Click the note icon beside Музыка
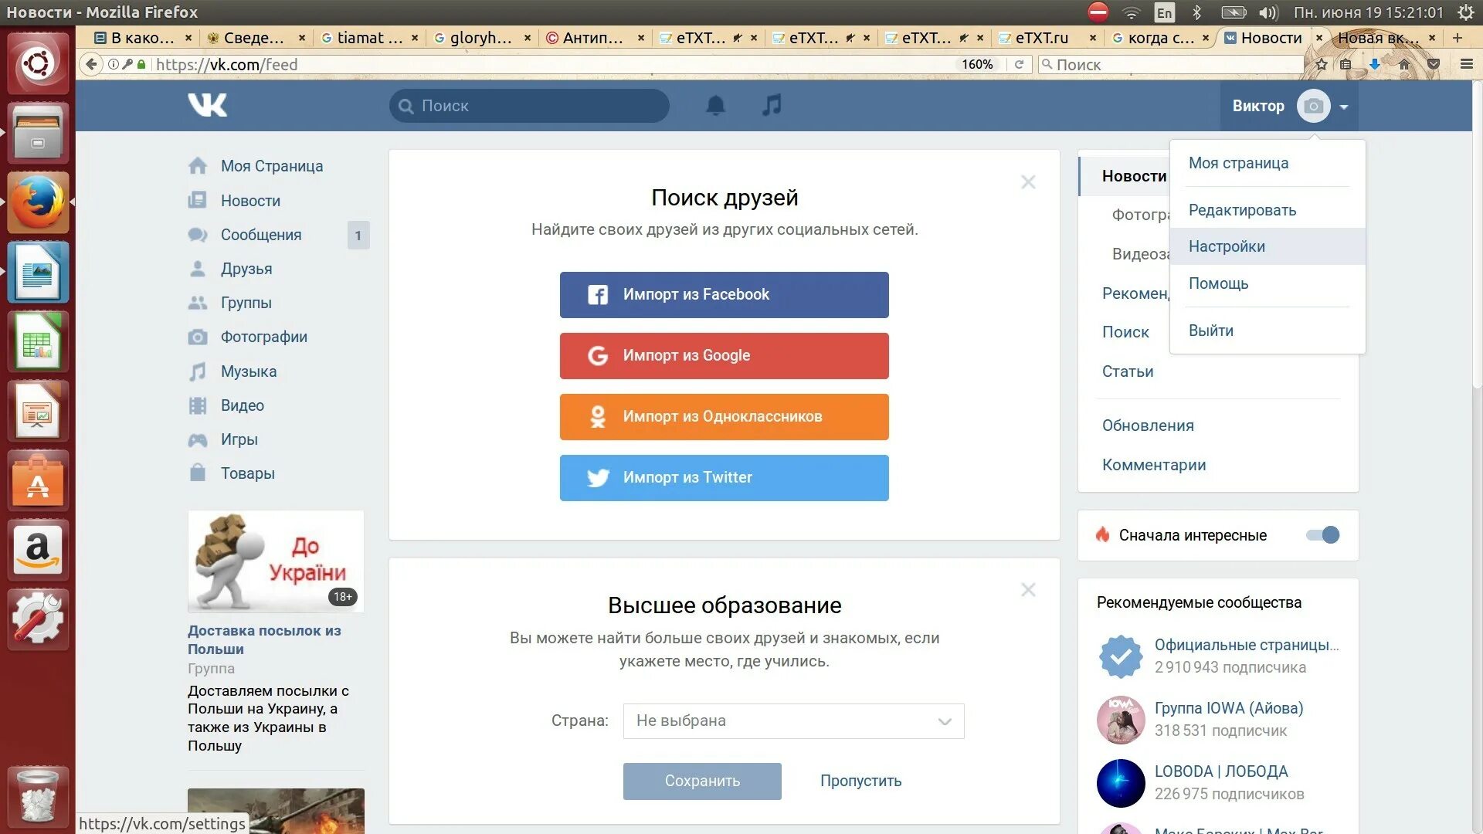 click(x=198, y=371)
